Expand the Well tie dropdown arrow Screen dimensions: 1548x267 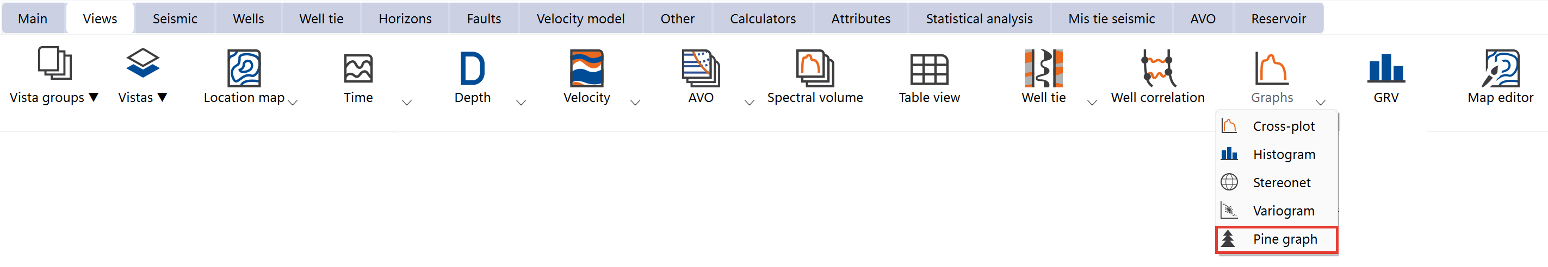(1093, 103)
